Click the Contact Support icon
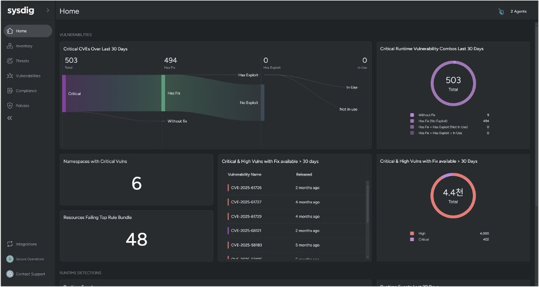The width and height of the screenshot is (539, 287). coord(10,274)
